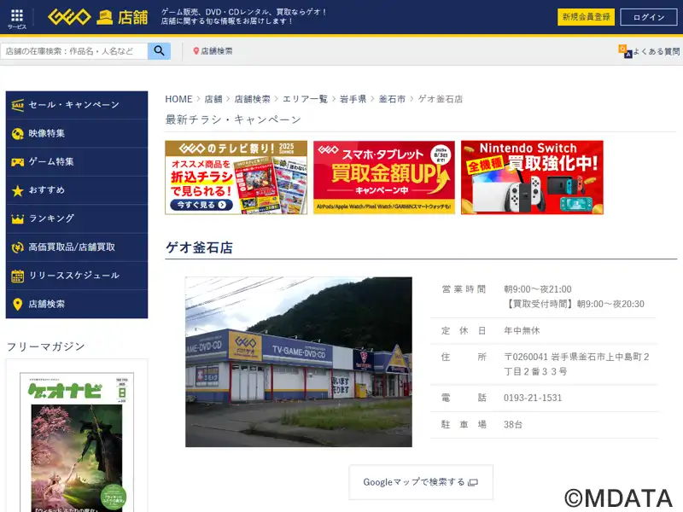Click the address 〒0260041 岩手県釜石市 text

tap(576, 364)
